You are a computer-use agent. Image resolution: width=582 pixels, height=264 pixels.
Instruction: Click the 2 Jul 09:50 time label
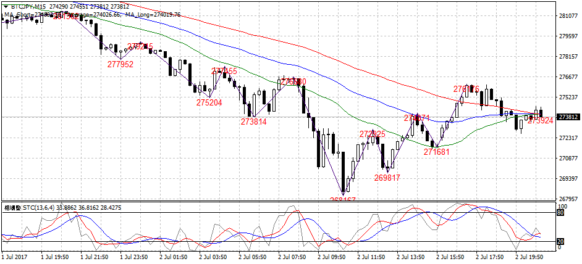[x=331, y=255]
